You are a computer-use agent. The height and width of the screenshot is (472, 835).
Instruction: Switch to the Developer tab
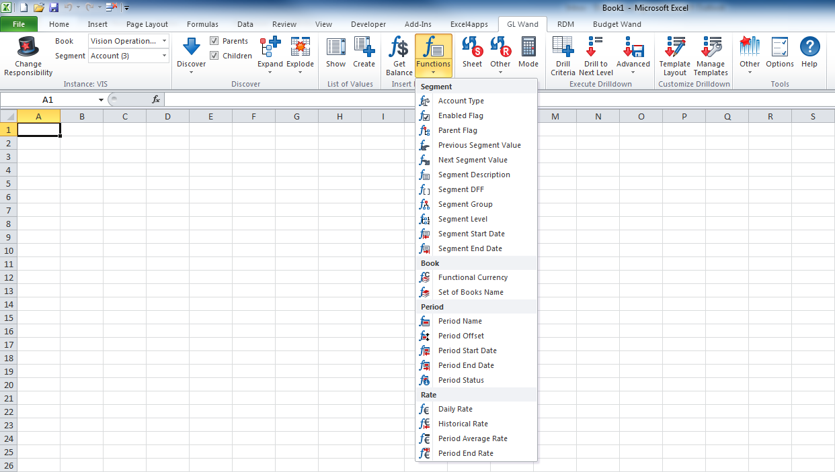pos(368,24)
